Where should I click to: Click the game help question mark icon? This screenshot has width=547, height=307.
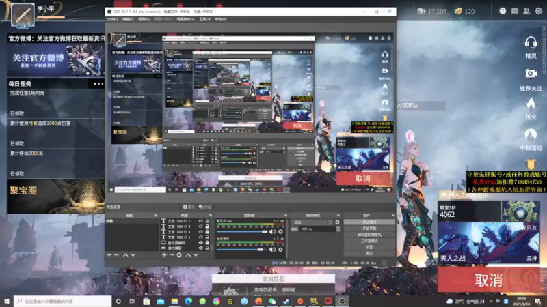coord(503,11)
